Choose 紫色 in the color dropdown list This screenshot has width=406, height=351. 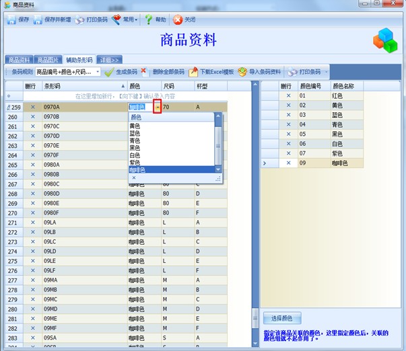tap(172, 163)
